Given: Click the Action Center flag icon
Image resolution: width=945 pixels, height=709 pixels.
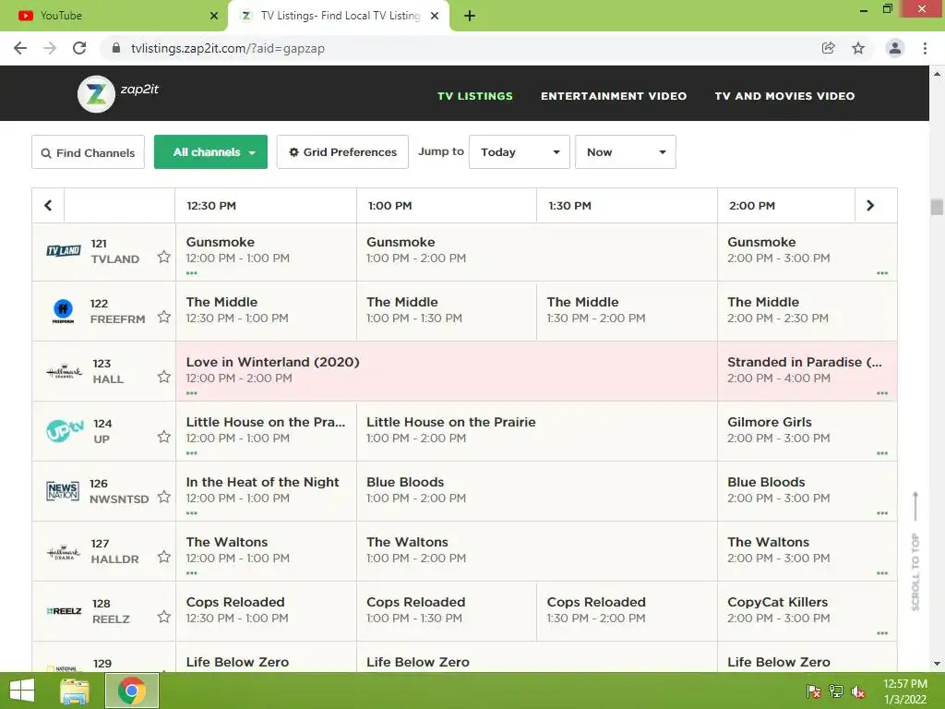Looking at the screenshot, I should (x=814, y=691).
